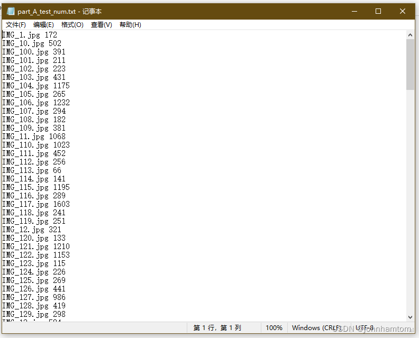Click the line IMG_109.jpg 381

(x=34, y=128)
